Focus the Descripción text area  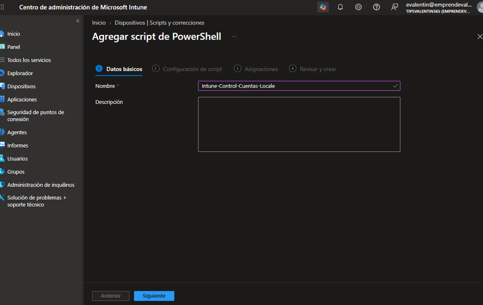click(x=299, y=124)
